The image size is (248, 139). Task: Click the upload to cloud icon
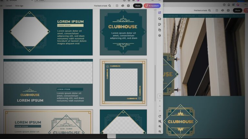tap(123, 6)
